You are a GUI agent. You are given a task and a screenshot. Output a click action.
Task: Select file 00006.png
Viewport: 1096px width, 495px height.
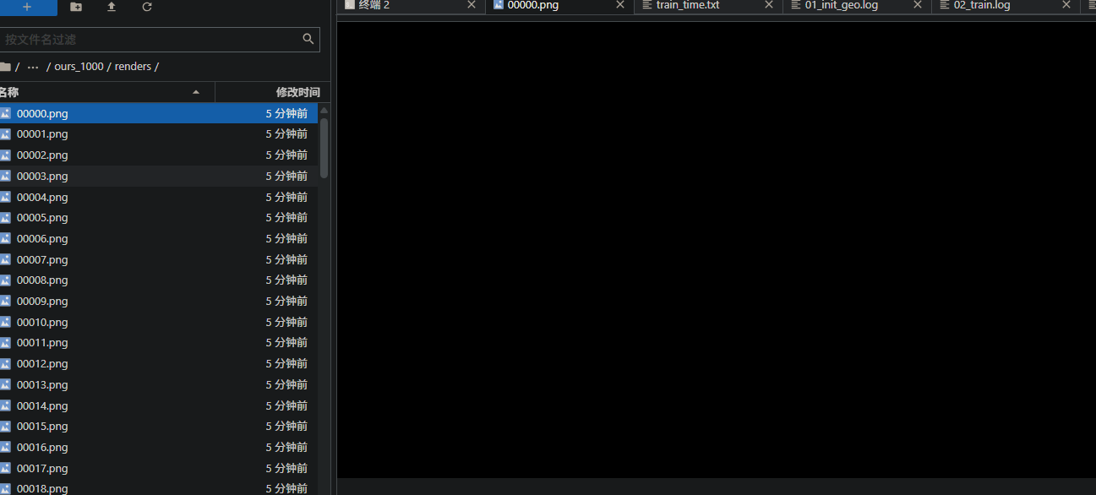pyautogui.click(x=159, y=238)
